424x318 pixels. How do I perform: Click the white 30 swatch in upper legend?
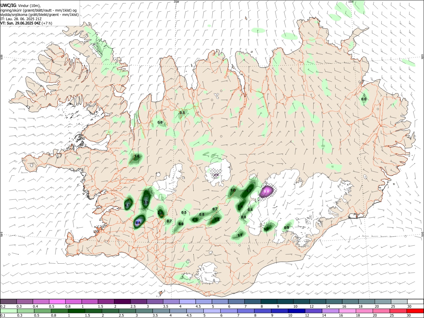[x=415, y=301]
